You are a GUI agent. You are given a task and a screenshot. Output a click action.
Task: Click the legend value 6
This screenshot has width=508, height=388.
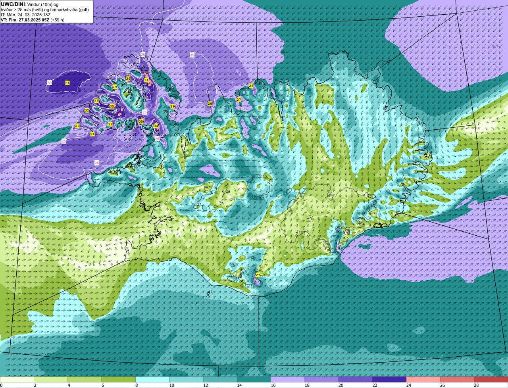coord(102,385)
